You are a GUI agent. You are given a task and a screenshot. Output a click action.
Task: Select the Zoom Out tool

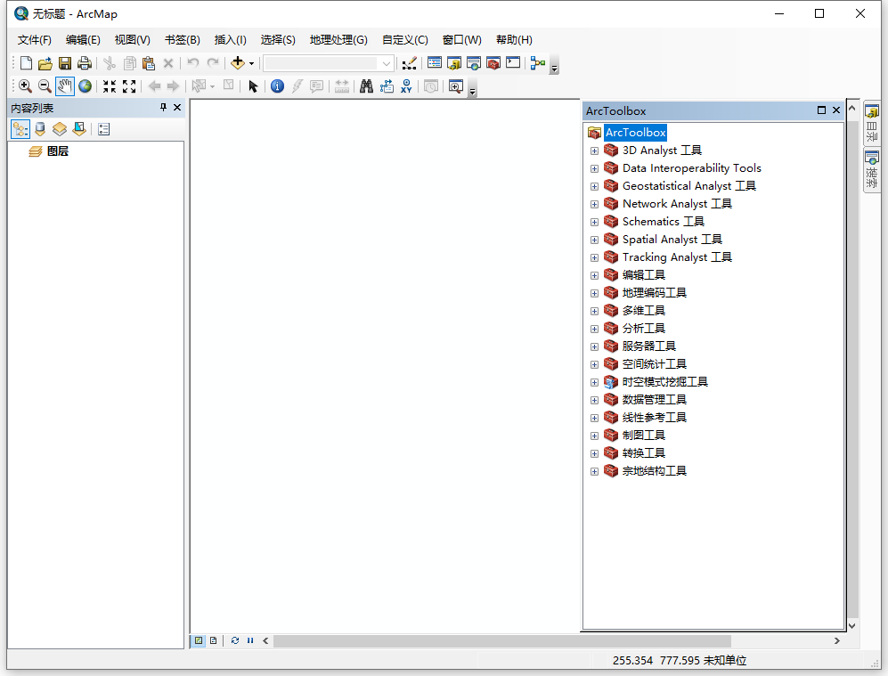click(x=45, y=86)
